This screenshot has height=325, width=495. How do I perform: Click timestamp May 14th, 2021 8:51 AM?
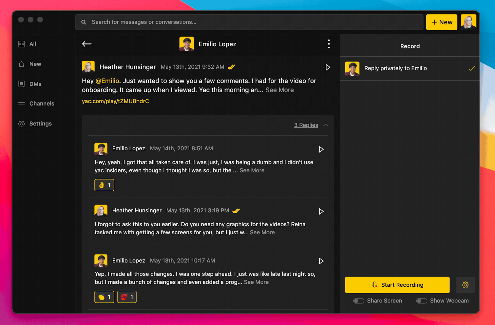182,148
